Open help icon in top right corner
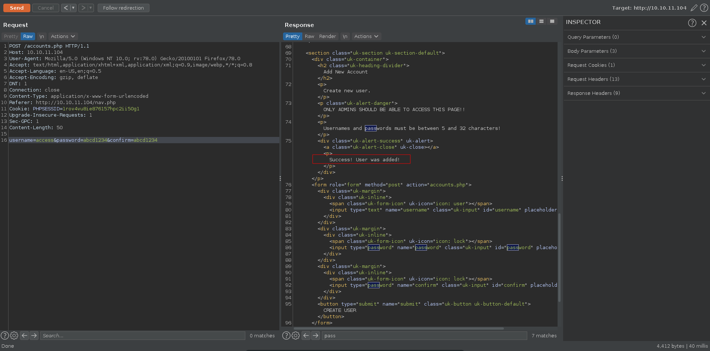Viewport: 710px width, 351px height. point(704,8)
